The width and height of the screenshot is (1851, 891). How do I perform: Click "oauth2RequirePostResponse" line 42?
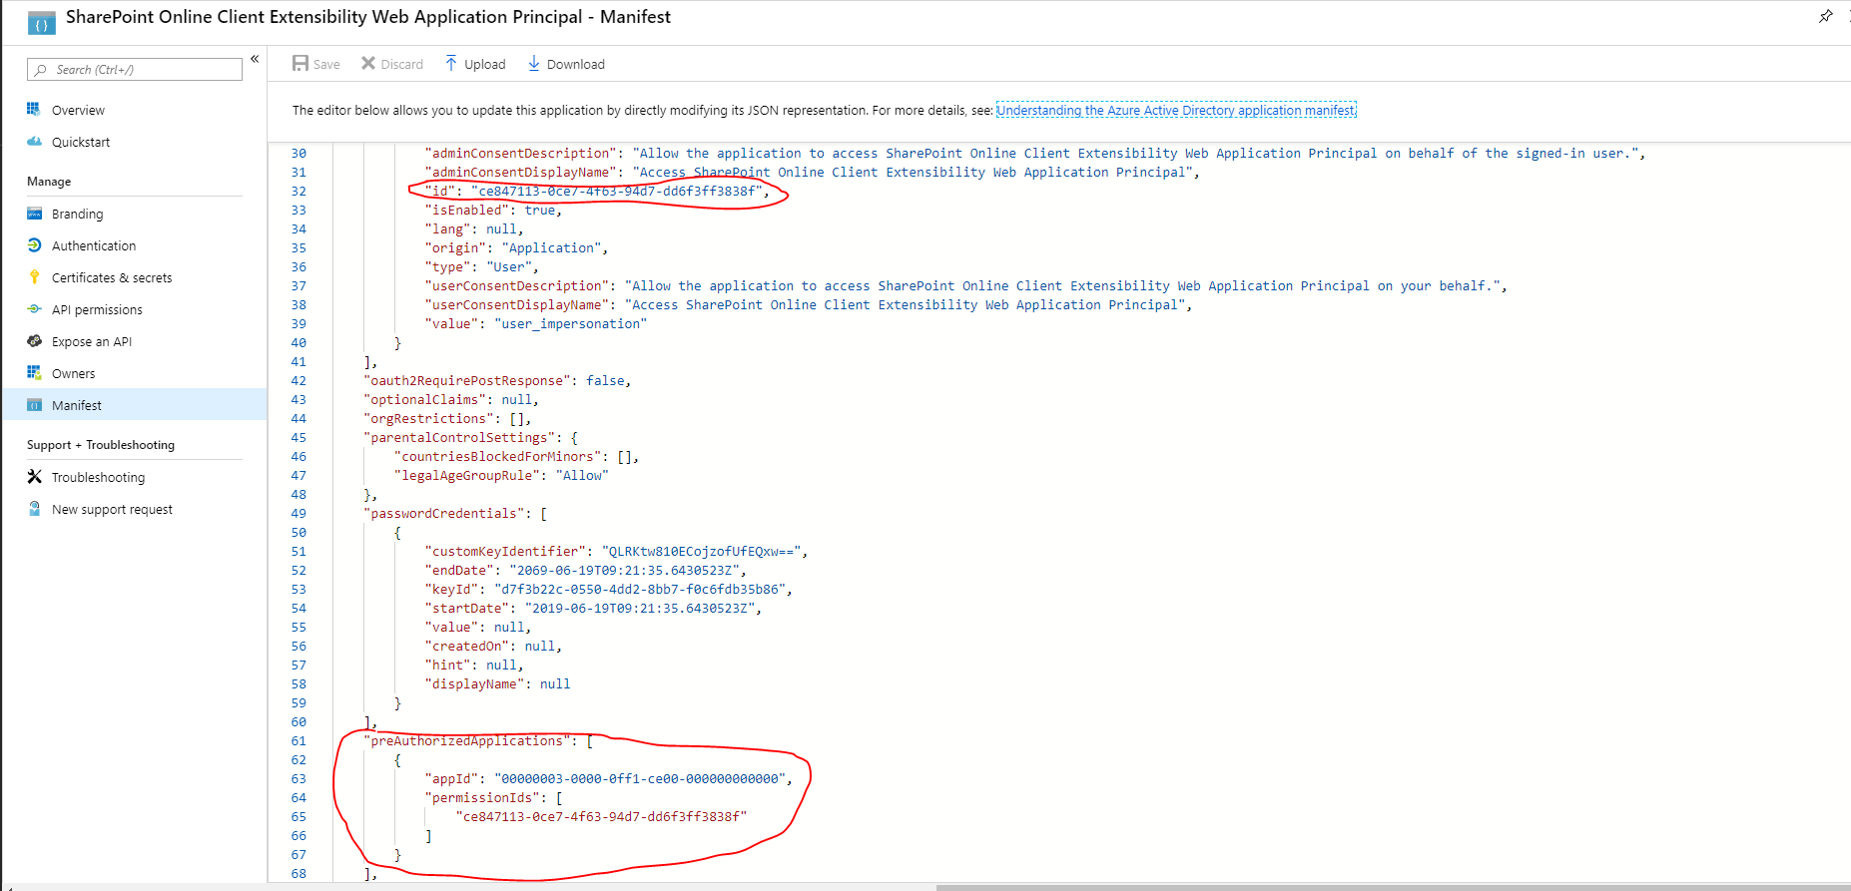[497, 380]
